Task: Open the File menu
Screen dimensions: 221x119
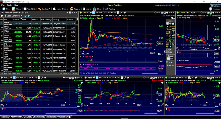Action: click(3, 5)
